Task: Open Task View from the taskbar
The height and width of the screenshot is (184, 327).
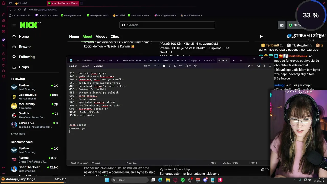Action: pos(153,180)
